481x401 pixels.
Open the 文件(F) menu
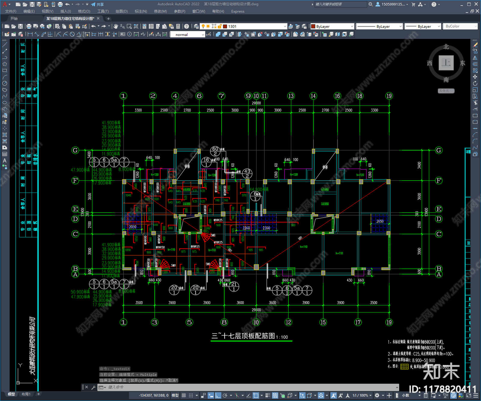[11, 11]
